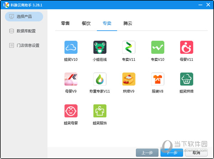This screenshot has height=159, width=214.
Task: Select the 称重专家V11 droplet icon
Action: [100, 79]
